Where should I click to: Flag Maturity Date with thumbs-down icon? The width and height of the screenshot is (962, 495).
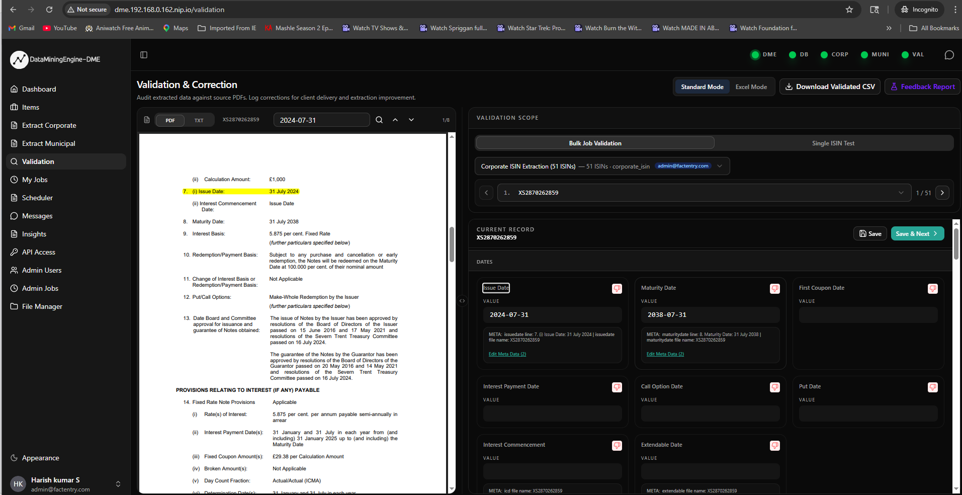coord(775,288)
